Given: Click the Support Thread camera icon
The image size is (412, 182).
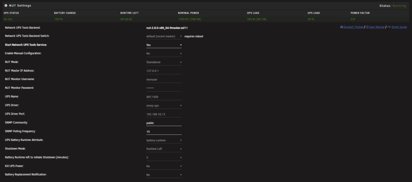Looking at the screenshot, I should click(342, 27).
